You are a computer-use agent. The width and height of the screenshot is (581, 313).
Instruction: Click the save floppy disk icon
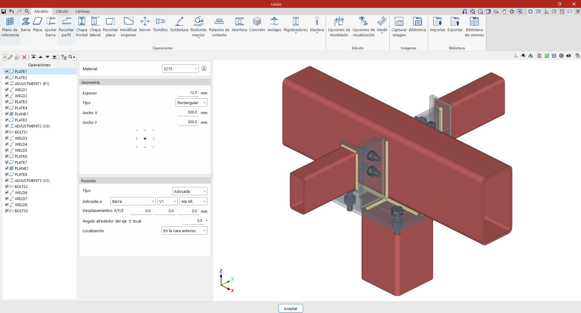(4, 12)
